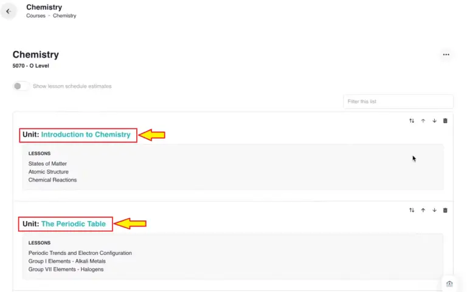Open The Periodic Table unit link
Image resolution: width=467 pixels, height=292 pixels.
(73, 224)
